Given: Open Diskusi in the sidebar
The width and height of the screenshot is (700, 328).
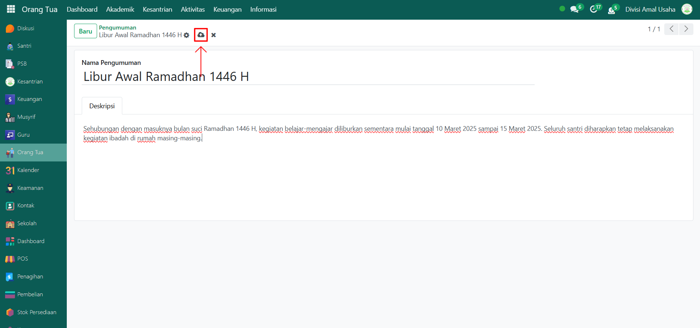Looking at the screenshot, I should click(26, 28).
